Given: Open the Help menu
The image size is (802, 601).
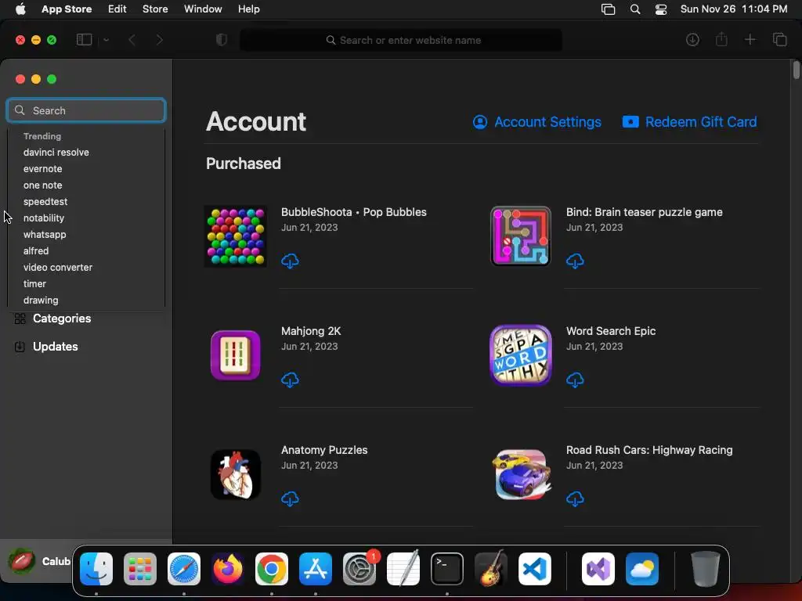Looking at the screenshot, I should (248, 9).
